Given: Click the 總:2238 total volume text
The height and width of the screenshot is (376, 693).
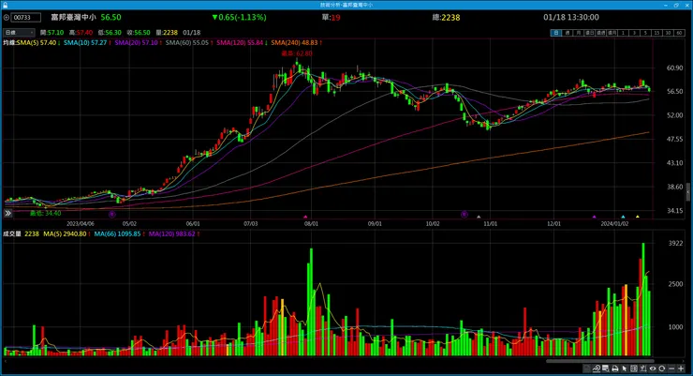Looking at the screenshot, I should [x=446, y=18].
